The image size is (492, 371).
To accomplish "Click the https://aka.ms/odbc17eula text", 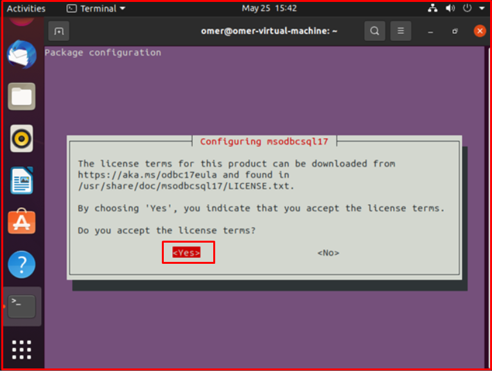I will (x=147, y=175).
